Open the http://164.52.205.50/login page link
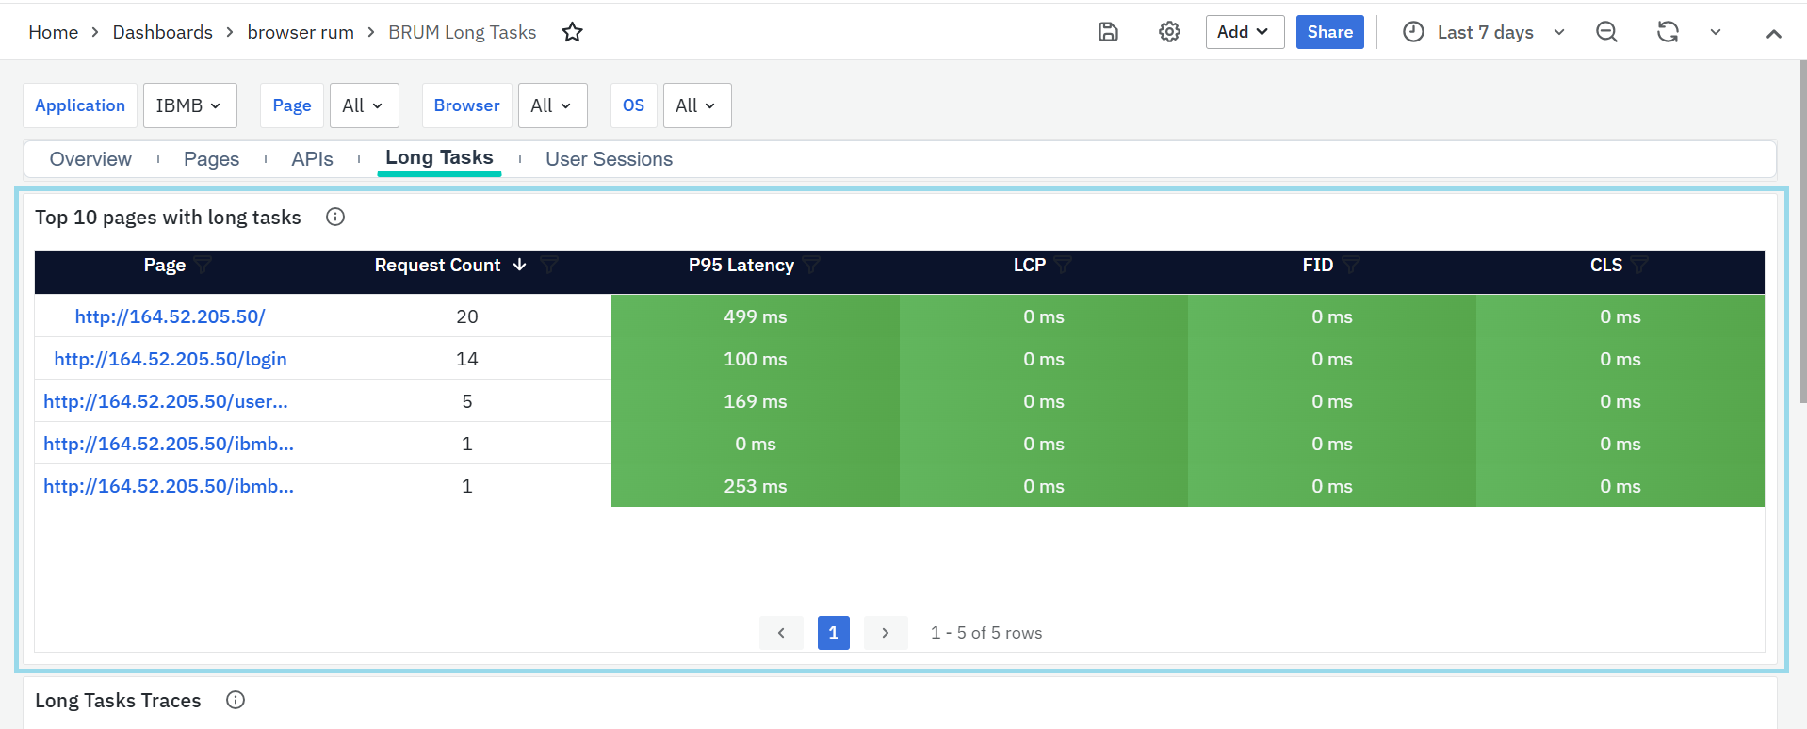 point(171,359)
